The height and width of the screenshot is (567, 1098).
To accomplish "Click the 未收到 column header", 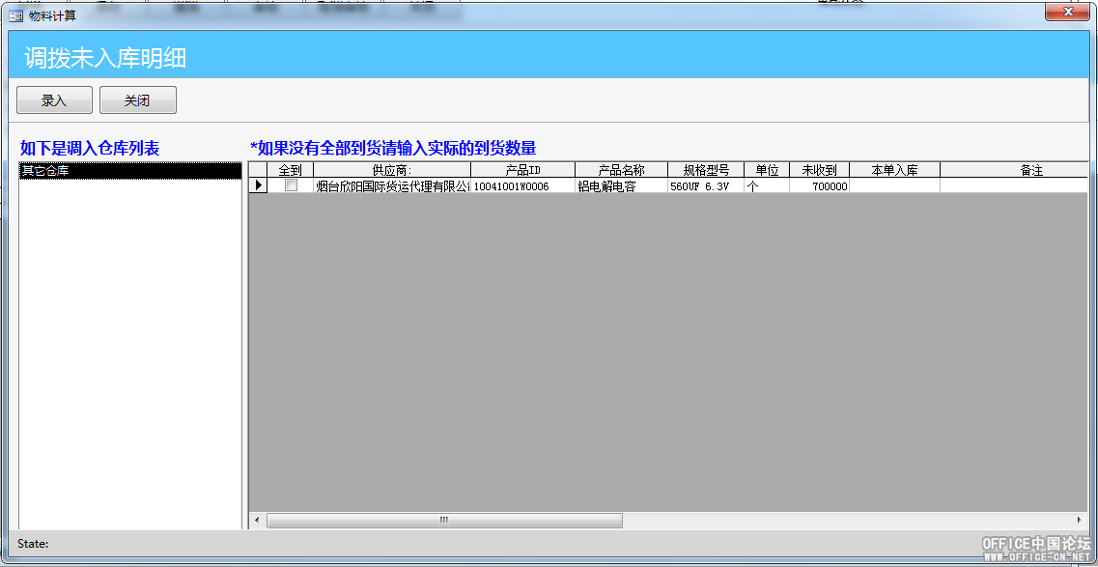I will [819, 169].
